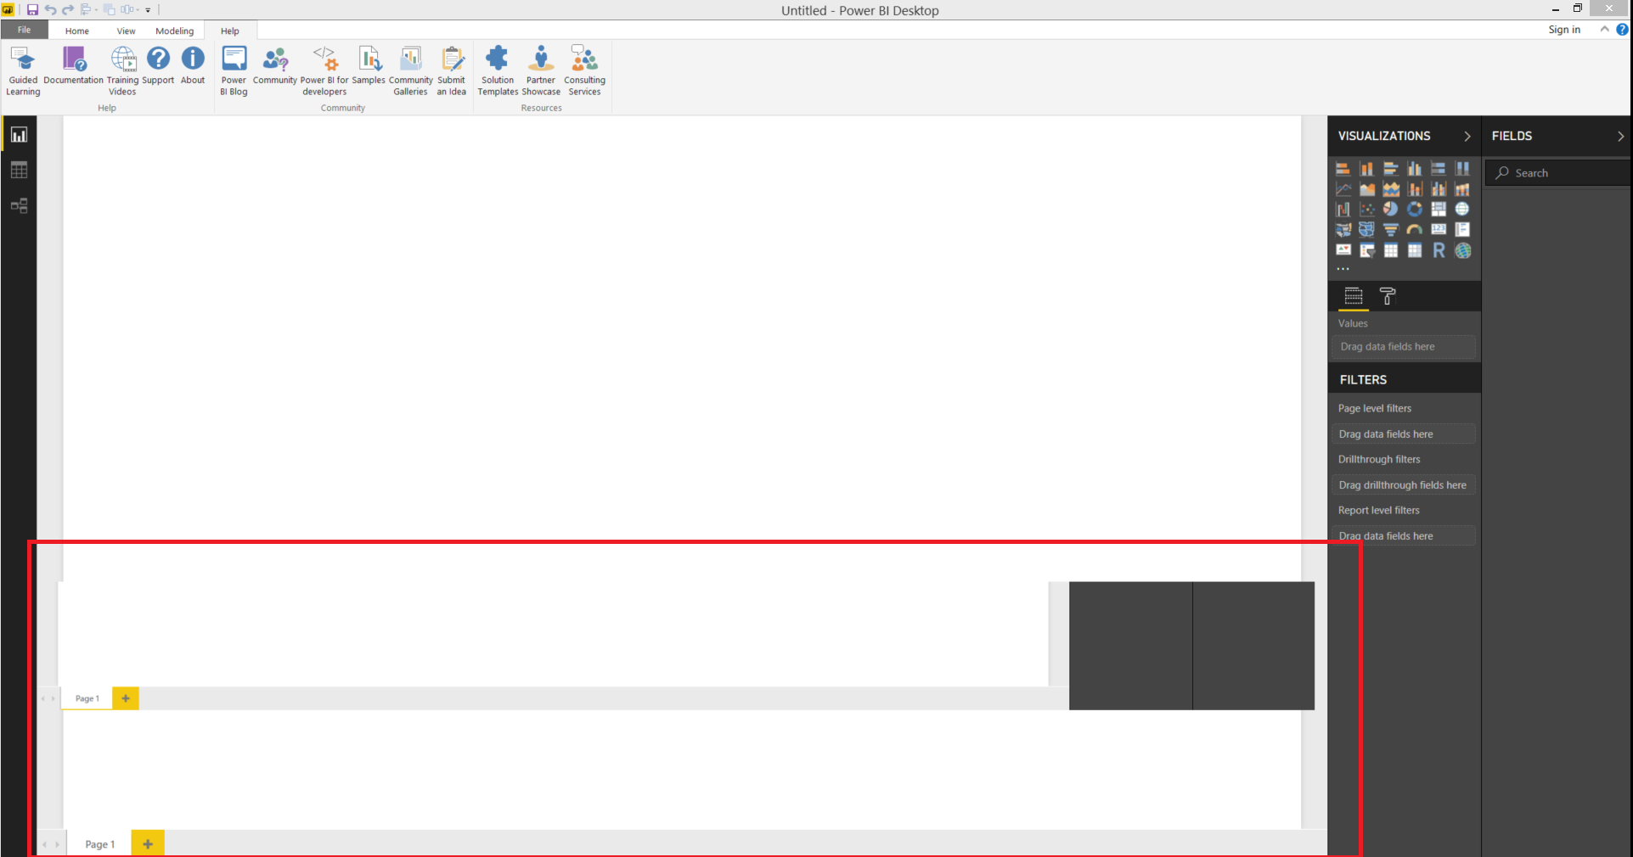Viewport: 1633px width, 857px height.
Task: Insert a scatter chart visualization
Action: pyautogui.click(x=1367, y=209)
